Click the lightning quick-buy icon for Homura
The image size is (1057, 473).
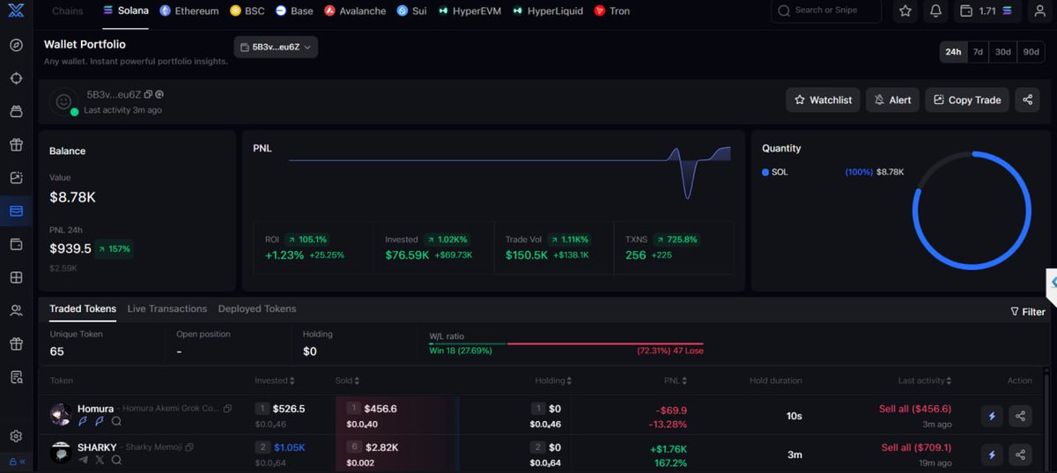[992, 416]
